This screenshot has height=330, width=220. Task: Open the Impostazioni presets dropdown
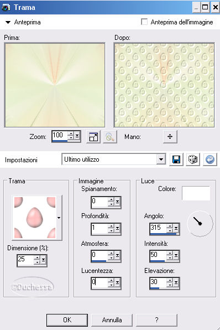pyautogui.click(x=161, y=159)
